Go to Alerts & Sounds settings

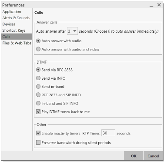pos(16,18)
